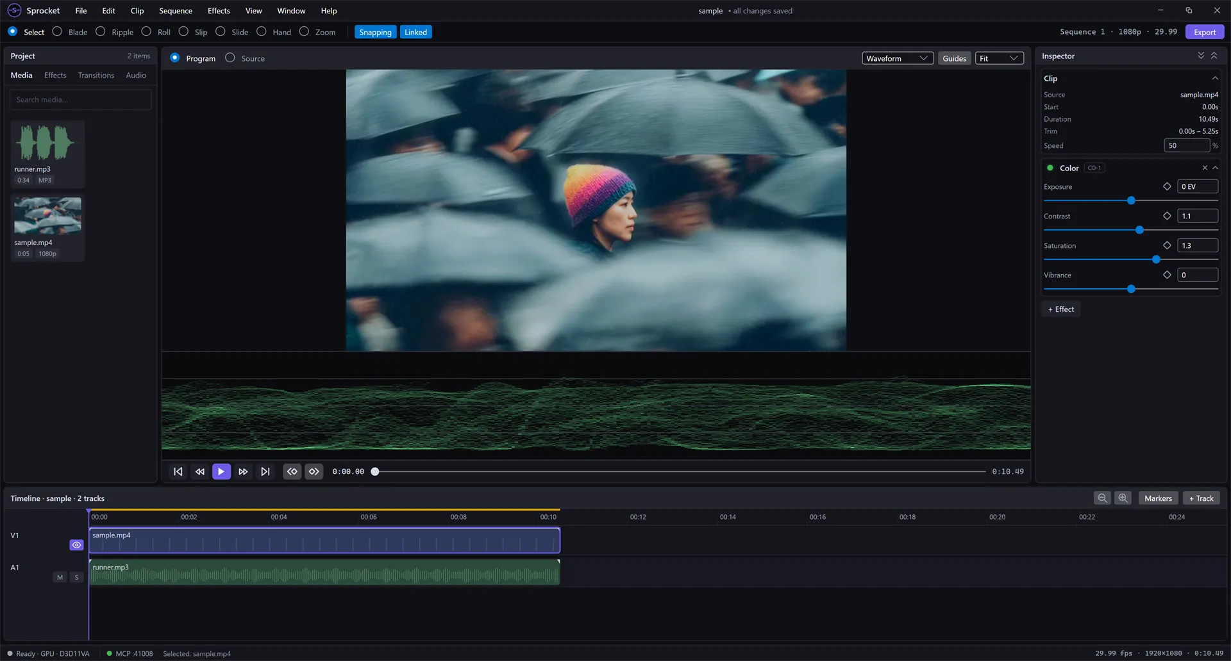The height and width of the screenshot is (661, 1231).
Task: Zoom out the timeline with magnifier icon
Action: 1102,498
